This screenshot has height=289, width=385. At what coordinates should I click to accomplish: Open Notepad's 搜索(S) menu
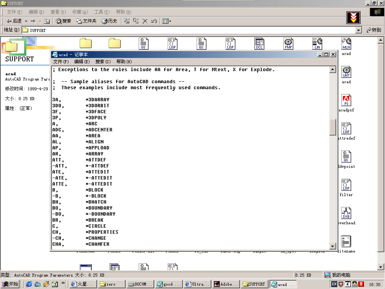[x=103, y=62]
